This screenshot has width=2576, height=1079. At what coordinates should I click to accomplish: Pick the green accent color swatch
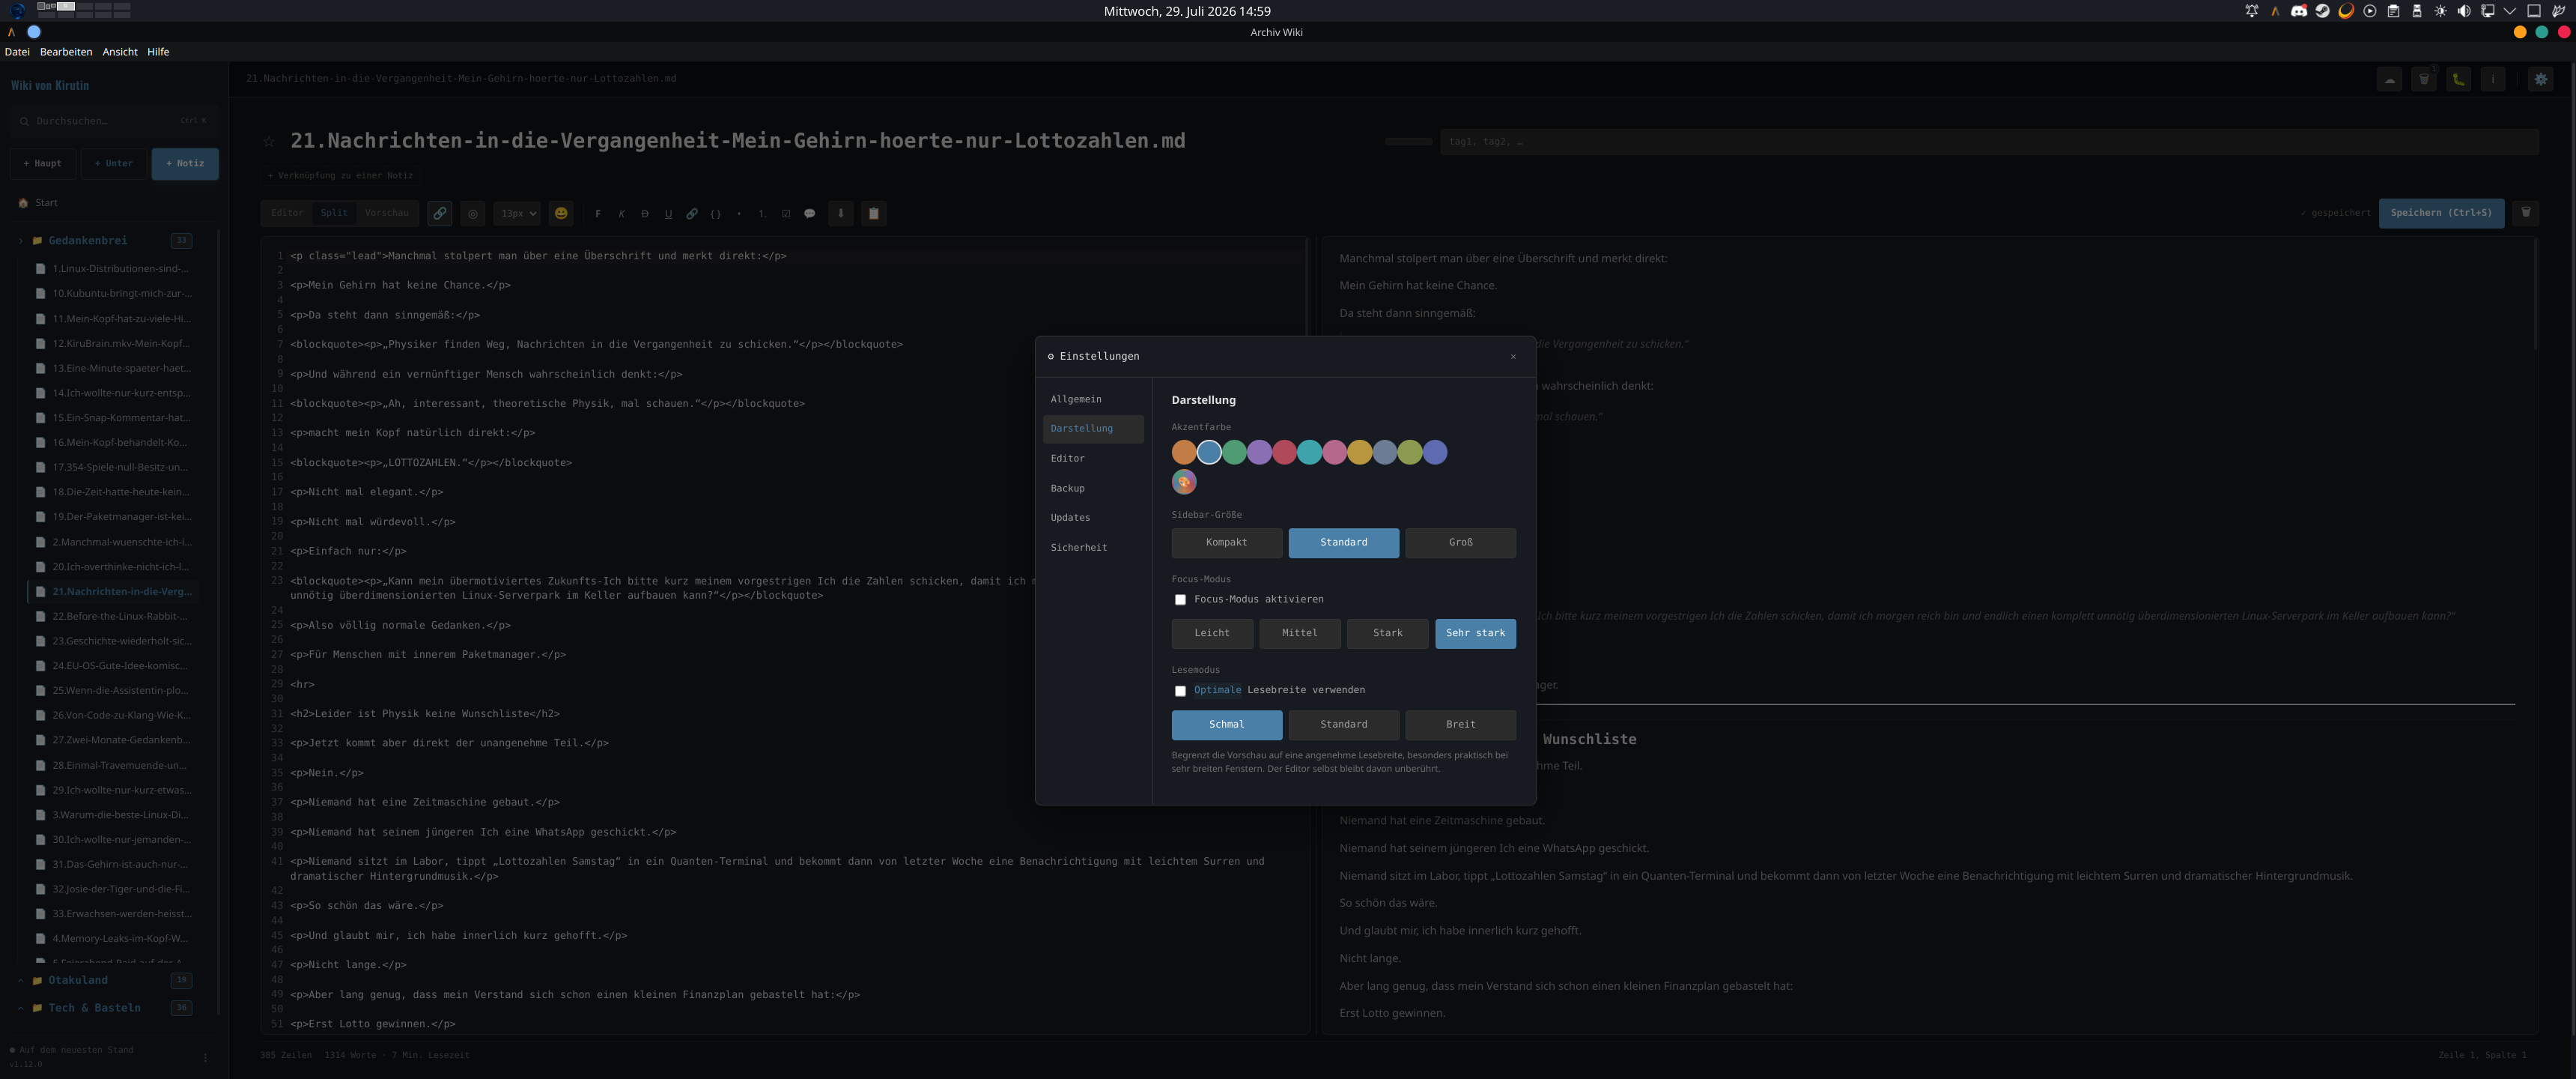tap(1234, 453)
